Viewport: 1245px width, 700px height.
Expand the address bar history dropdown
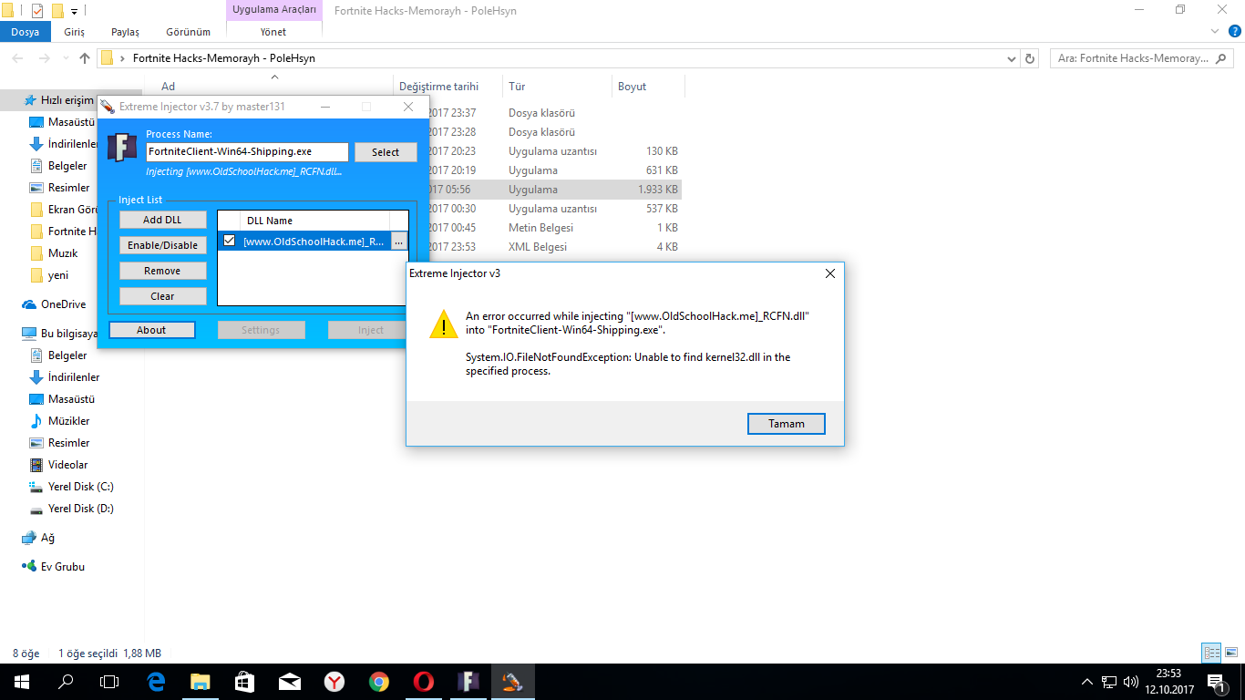[x=1012, y=58]
